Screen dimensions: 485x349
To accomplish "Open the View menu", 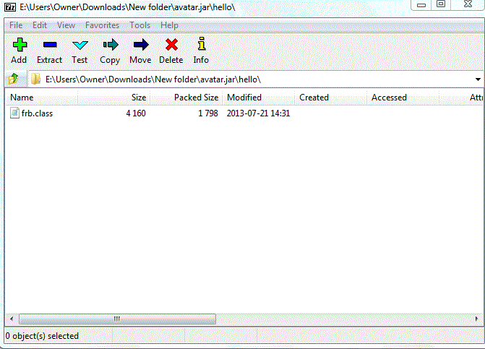I will point(66,25).
